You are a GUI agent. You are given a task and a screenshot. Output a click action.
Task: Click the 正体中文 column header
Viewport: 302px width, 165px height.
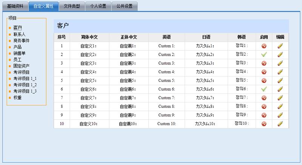click(129, 37)
